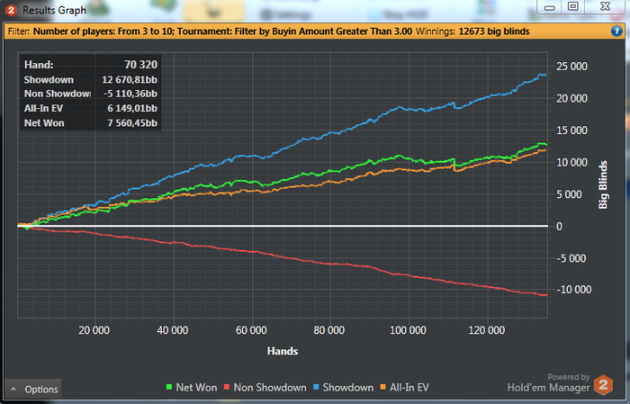Close the Results Graph window

click(x=605, y=7)
